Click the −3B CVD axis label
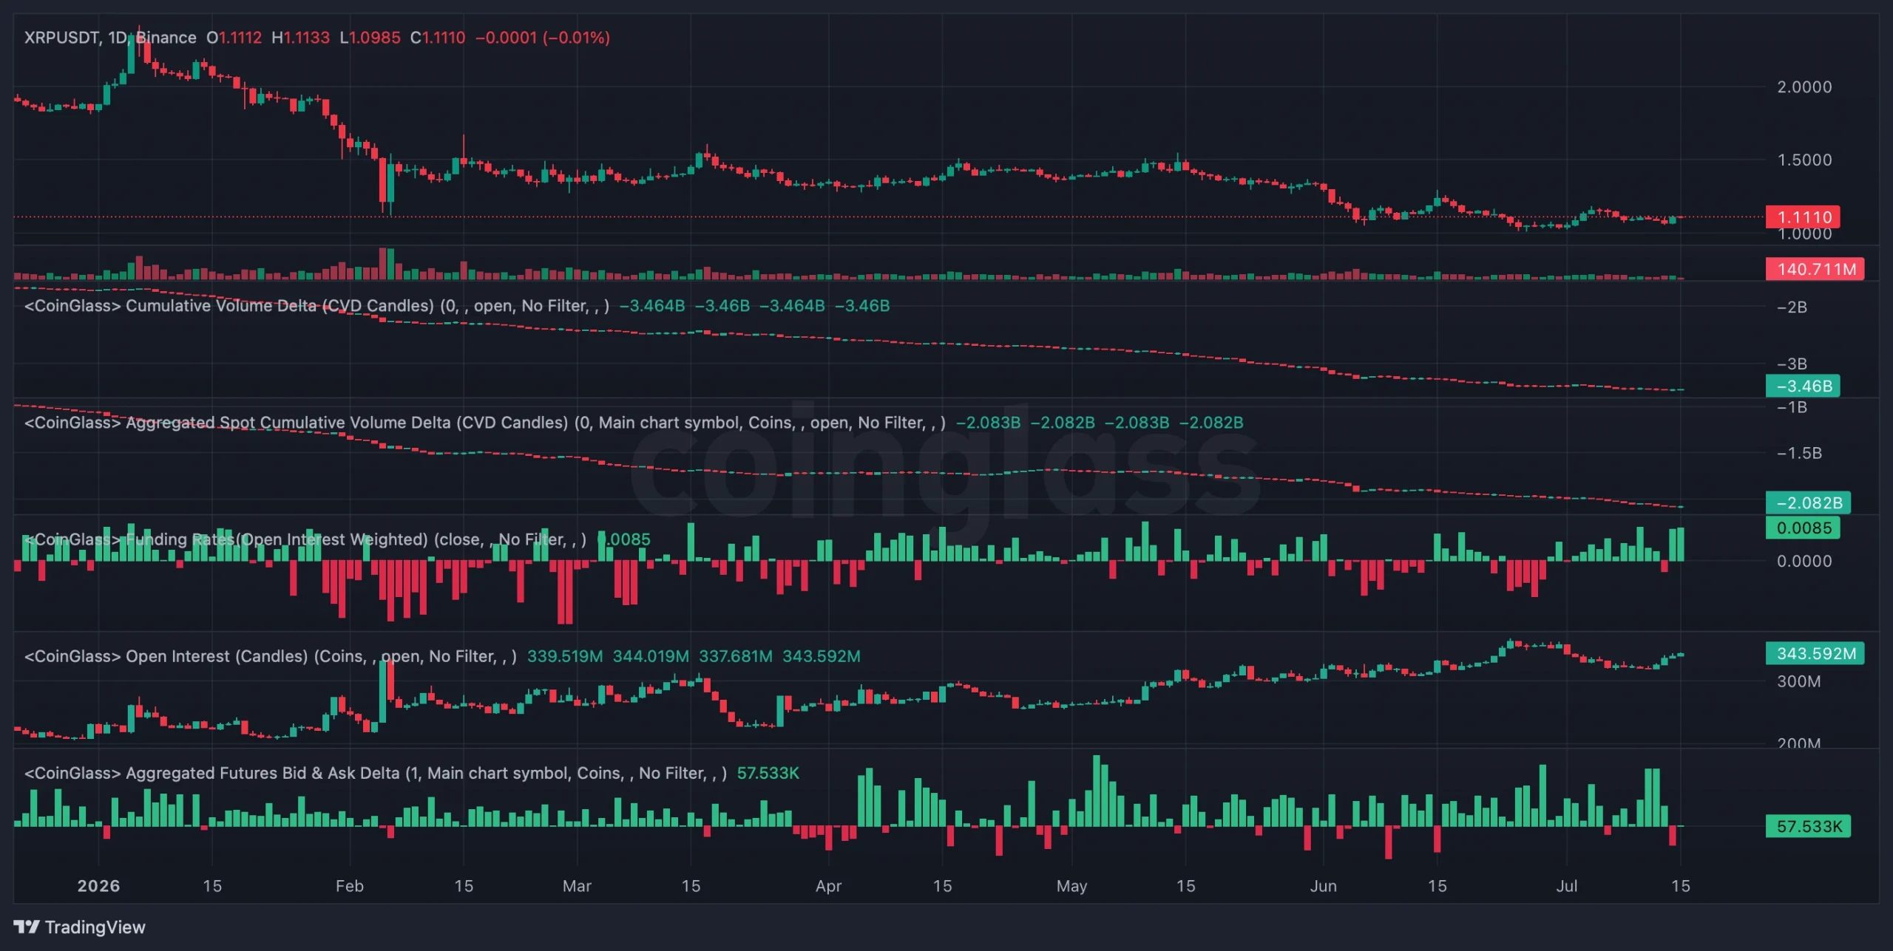 tap(1792, 364)
